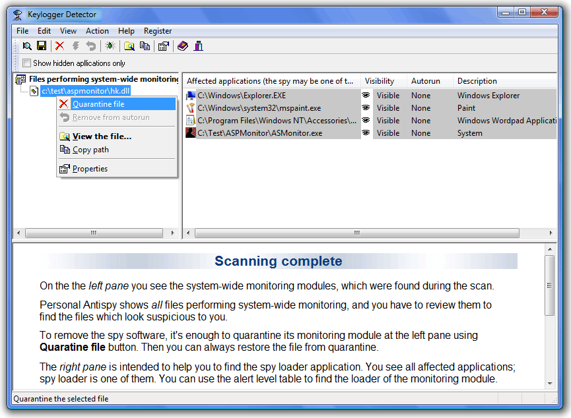Click the Properties toolbar icon

163,46
